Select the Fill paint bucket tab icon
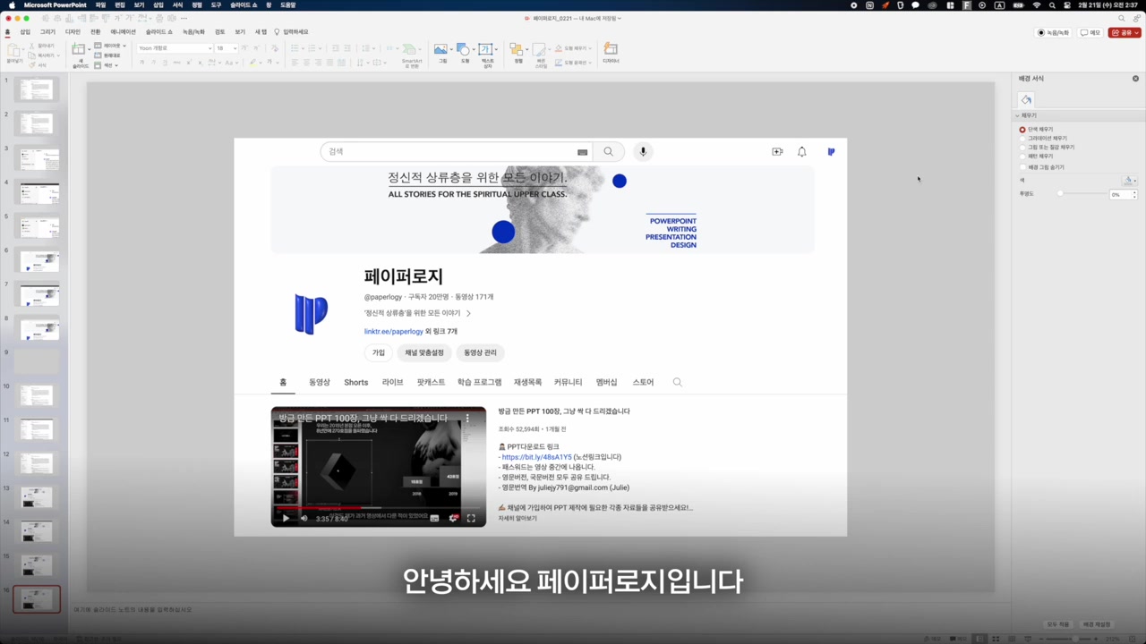The width and height of the screenshot is (1146, 644). pos(1026,100)
